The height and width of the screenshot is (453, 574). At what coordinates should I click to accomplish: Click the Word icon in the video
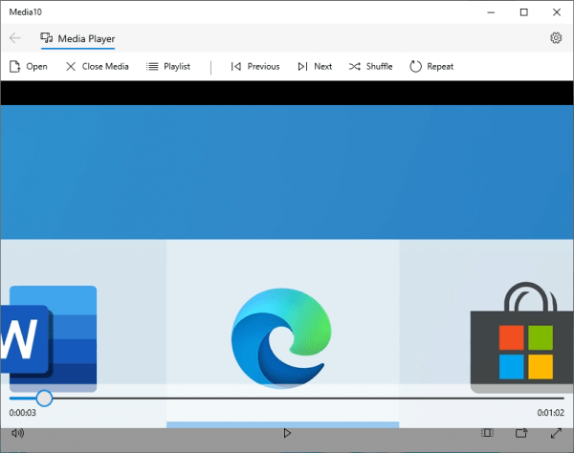click(x=49, y=339)
